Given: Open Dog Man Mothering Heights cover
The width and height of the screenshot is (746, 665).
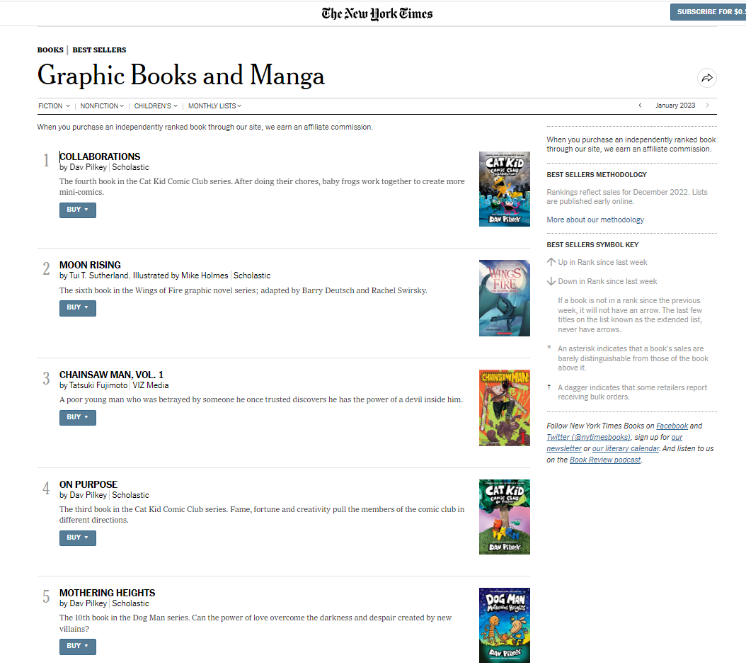Looking at the screenshot, I should [505, 625].
